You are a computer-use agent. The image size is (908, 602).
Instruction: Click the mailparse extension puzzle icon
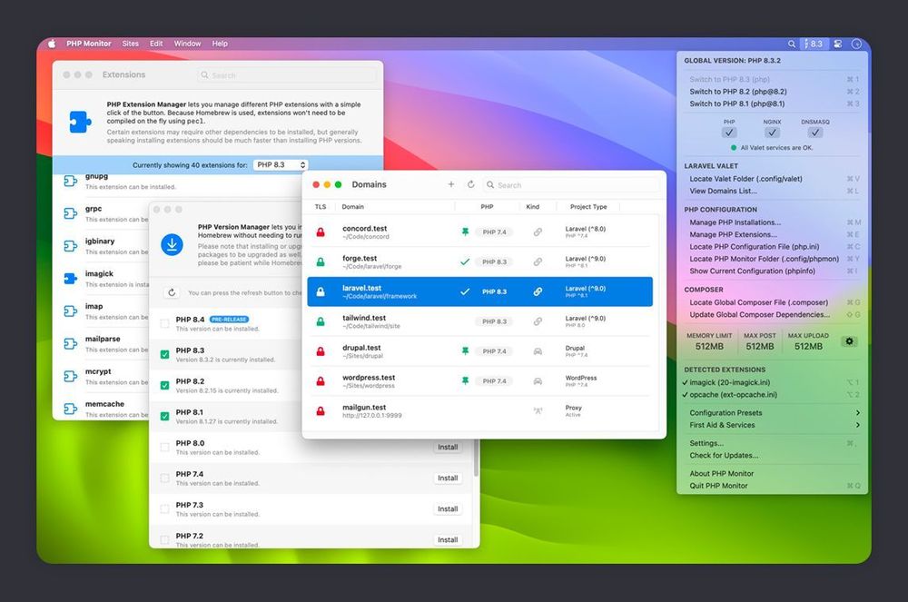point(71,344)
